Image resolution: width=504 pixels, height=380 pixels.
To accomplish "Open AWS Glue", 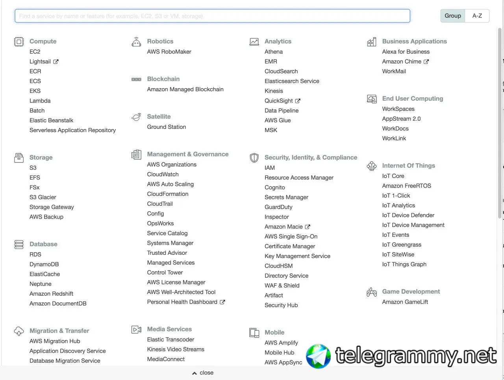I will 278,120.
